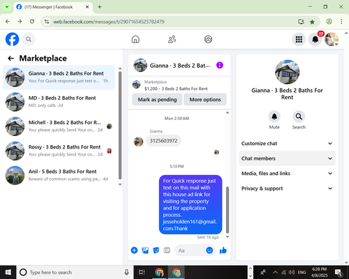This screenshot has height=279, width=349.
Task: Open the Windows notification center icon
Action: [338, 272]
